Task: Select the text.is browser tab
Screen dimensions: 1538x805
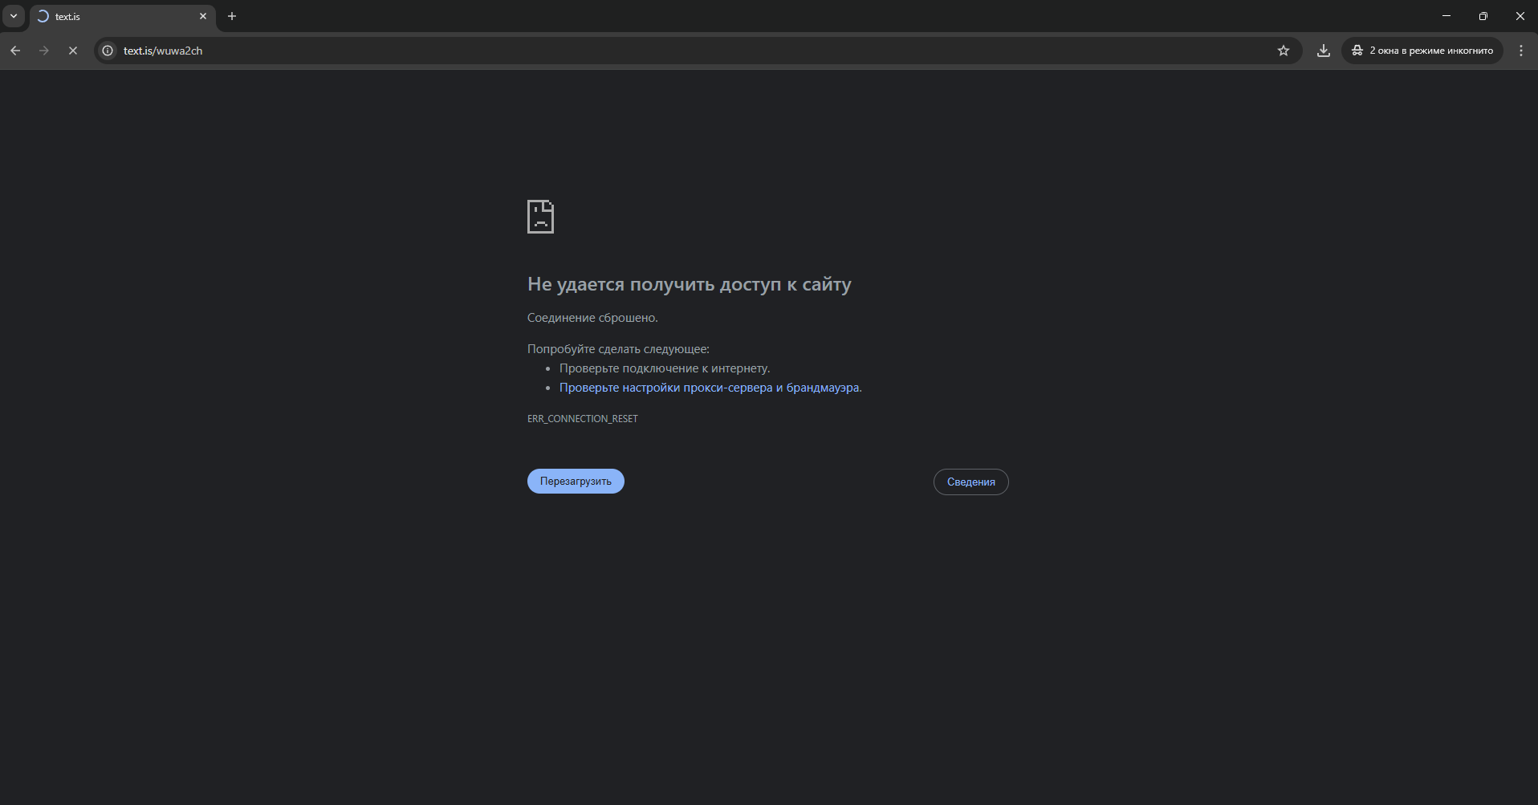Action: click(x=122, y=16)
